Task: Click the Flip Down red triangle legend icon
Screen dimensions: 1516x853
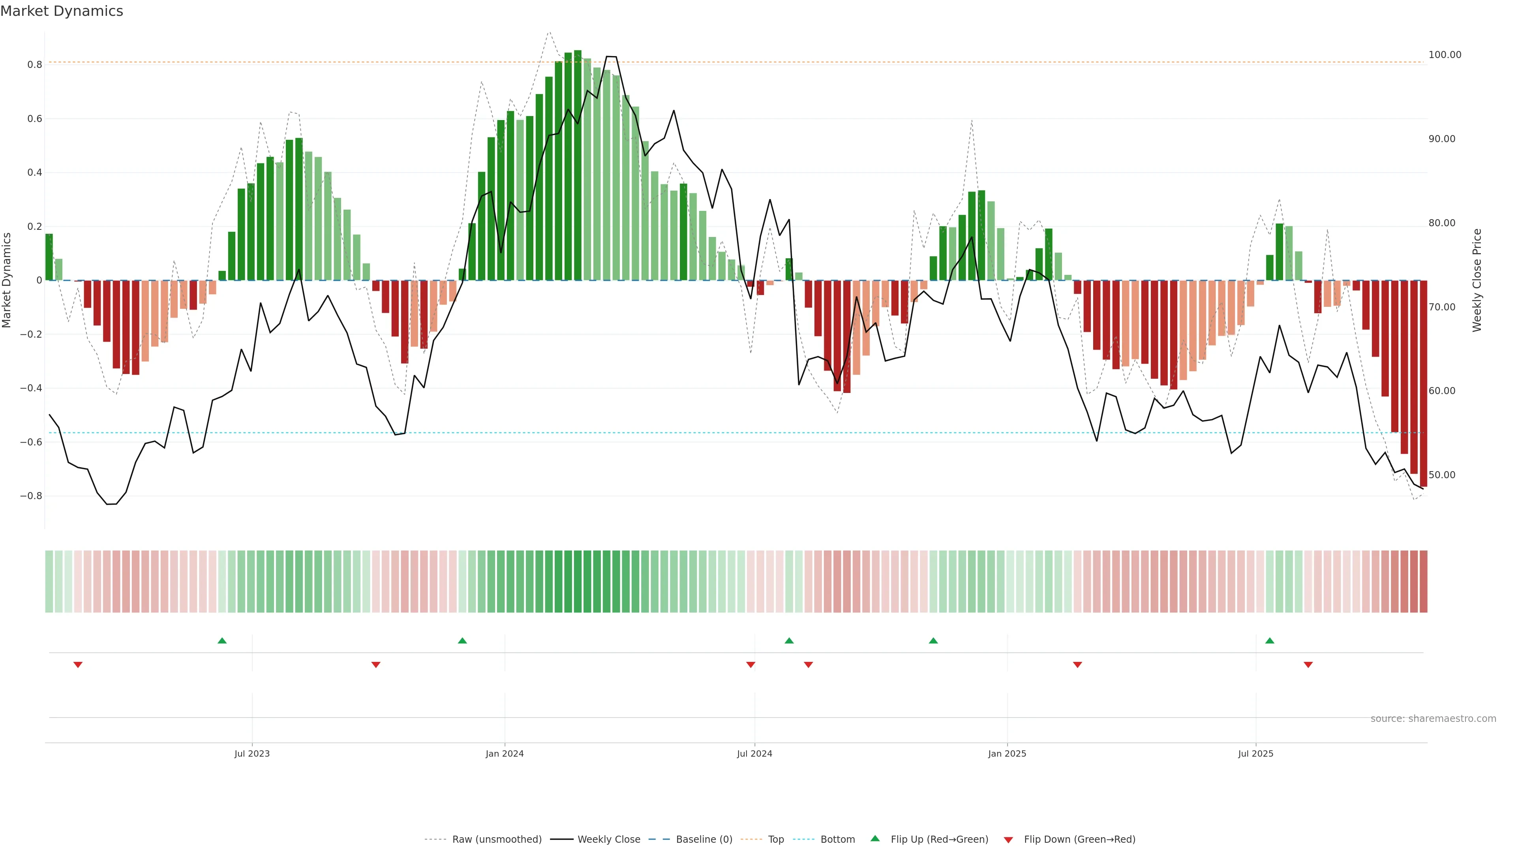Action: click(x=1008, y=840)
